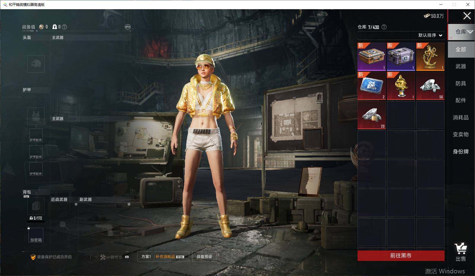Select the golden helmet trophy item
The image size is (475, 276).
pos(401,86)
